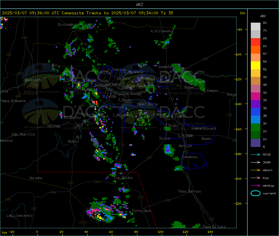
Task: Click the '140' km tick on the bottom axis
Action: (x=210, y=232)
